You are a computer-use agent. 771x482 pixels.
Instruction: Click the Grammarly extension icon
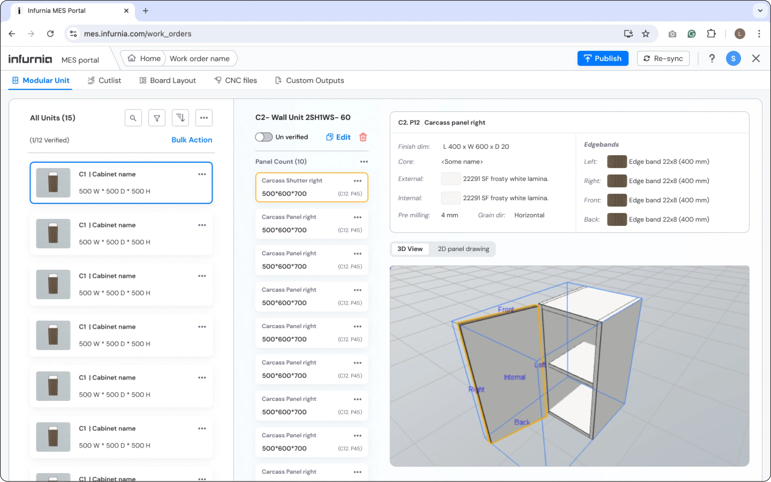pyautogui.click(x=691, y=34)
